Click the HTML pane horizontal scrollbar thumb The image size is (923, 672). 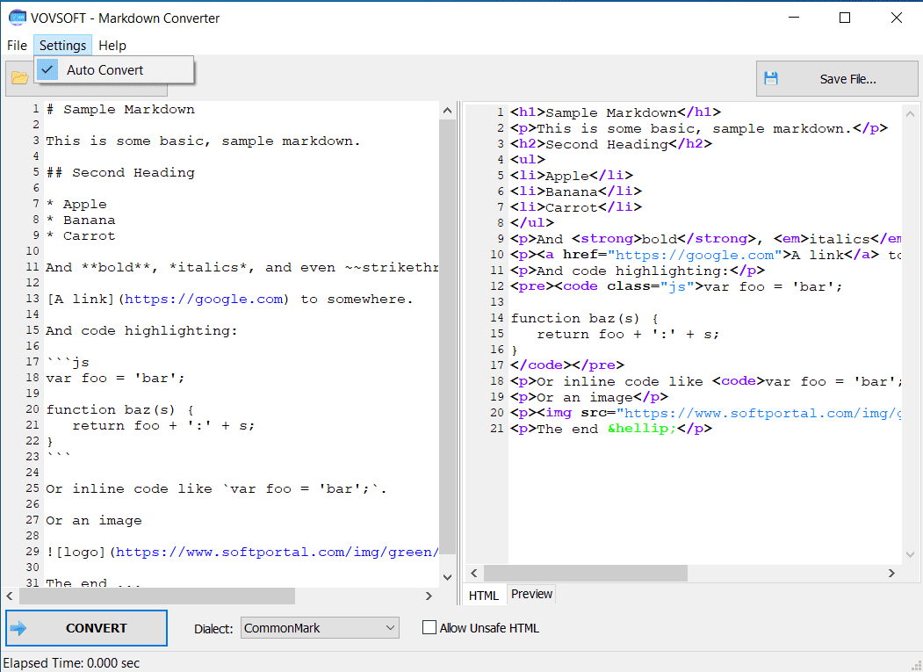(x=586, y=573)
